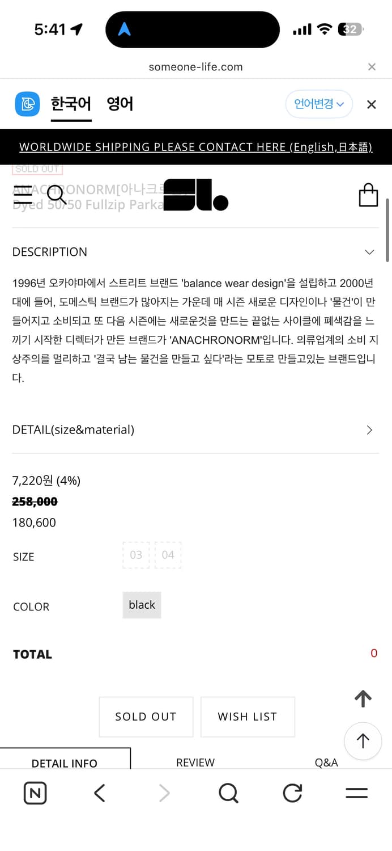Dismiss the someone-life.com banner with X
The height and width of the screenshot is (851, 392).
pos(372,66)
